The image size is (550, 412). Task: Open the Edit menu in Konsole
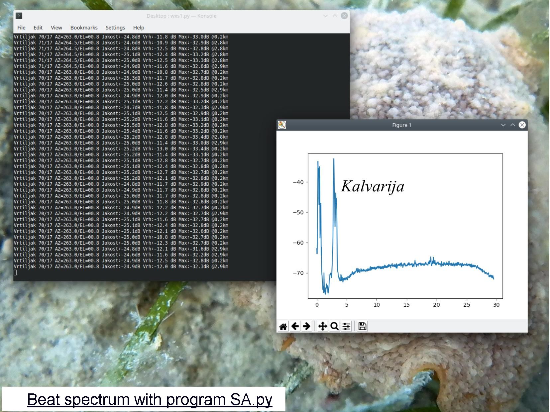[x=38, y=28]
